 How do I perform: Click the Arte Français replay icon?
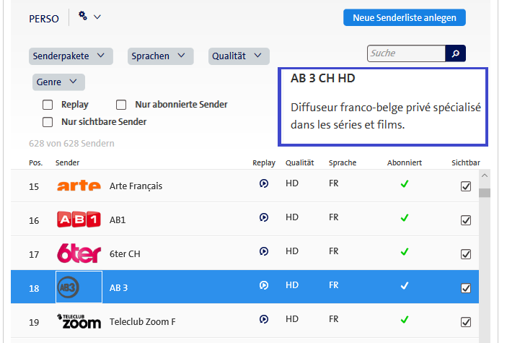(x=264, y=186)
